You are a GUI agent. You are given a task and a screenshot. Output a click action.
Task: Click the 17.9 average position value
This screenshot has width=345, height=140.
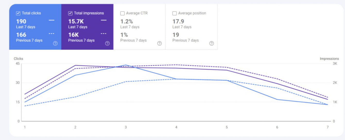click(178, 21)
